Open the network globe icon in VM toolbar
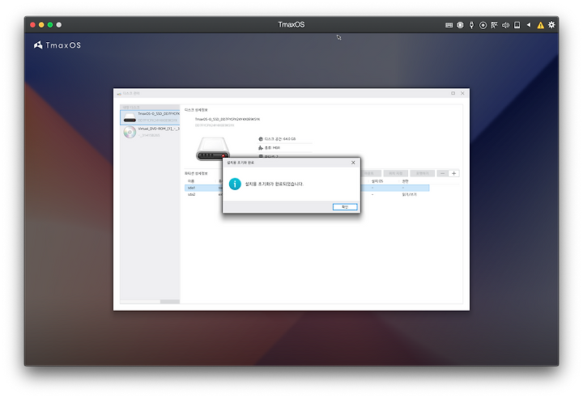 (460, 25)
